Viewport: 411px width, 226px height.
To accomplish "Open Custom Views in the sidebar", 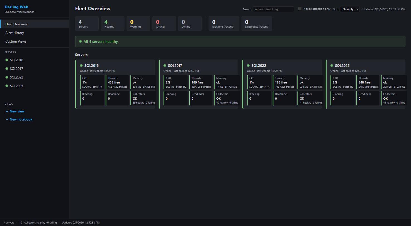I will click(x=35, y=41).
